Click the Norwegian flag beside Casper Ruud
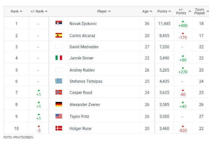Screen dimensions: 209x141 pyautogui.click(x=59, y=92)
